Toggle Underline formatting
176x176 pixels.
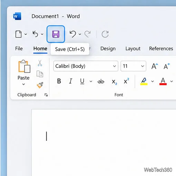pos(82,81)
